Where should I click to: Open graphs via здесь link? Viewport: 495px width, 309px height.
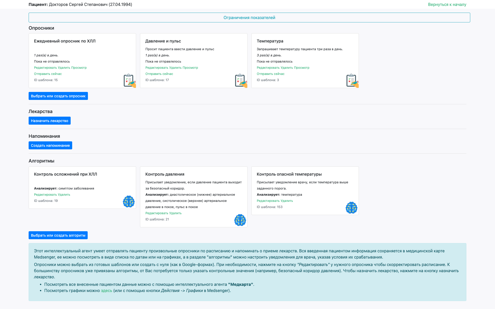[x=106, y=290]
